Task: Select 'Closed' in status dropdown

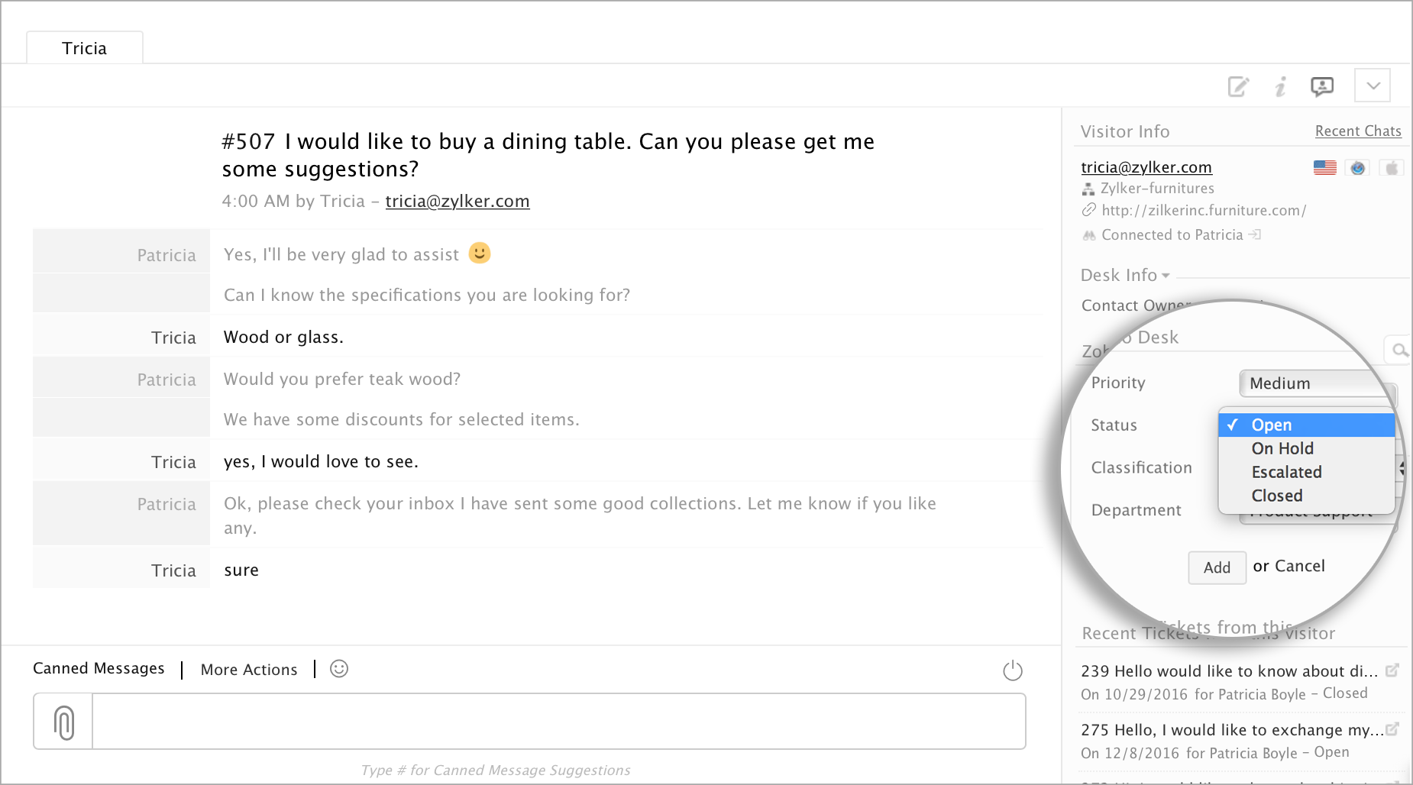Action: pyautogui.click(x=1276, y=496)
